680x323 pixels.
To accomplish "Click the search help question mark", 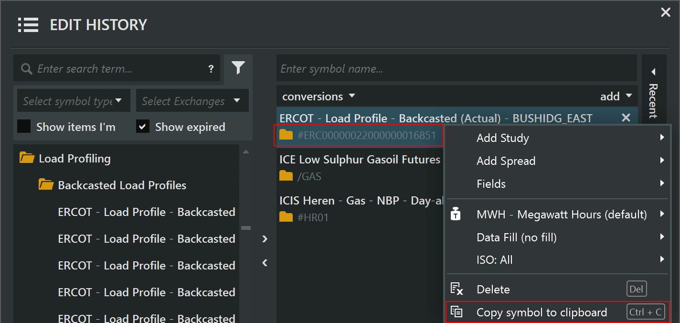I will pyautogui.click(x=211, y=69).
